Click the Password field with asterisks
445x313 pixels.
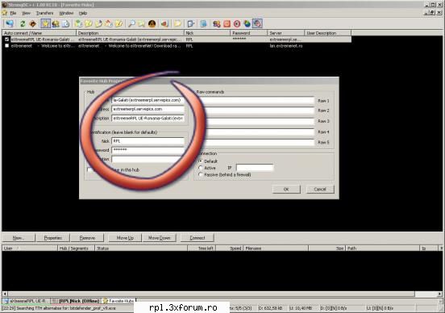[x=148, y=150]
